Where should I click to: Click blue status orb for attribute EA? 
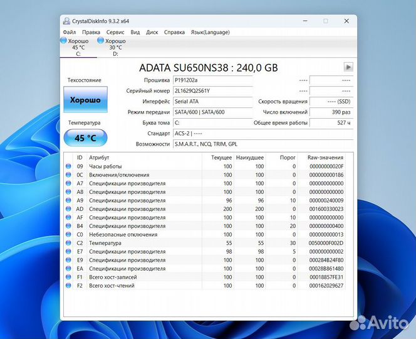click(x=68, y=268)
